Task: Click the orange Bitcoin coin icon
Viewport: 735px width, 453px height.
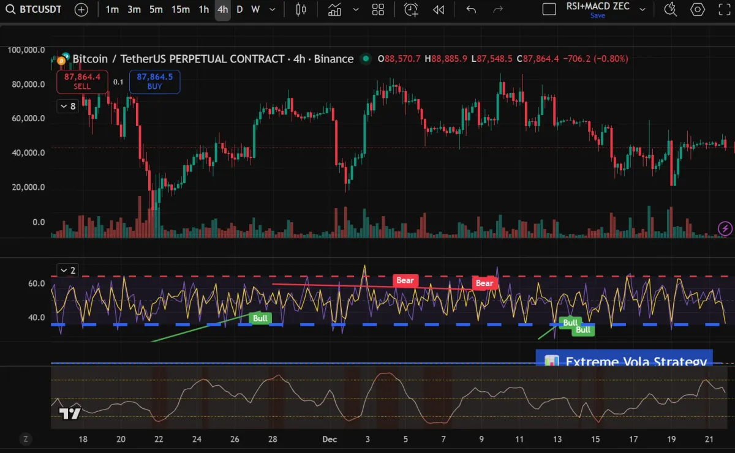Action: point(61,60)
